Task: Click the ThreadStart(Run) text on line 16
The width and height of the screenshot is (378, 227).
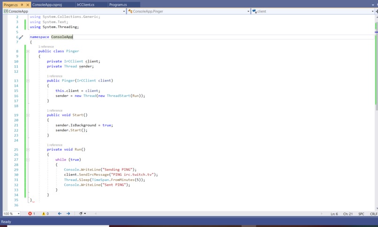Action: click(x=124, y=96)
